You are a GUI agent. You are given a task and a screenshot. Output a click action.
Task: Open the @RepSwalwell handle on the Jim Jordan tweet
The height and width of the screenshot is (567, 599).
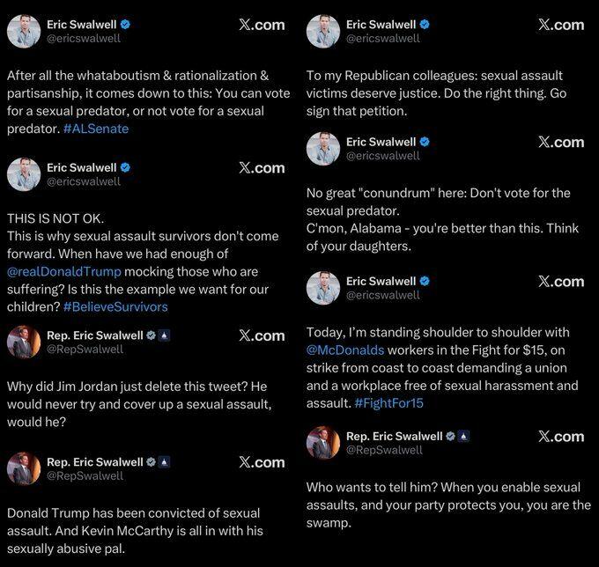tap(85, 349)
